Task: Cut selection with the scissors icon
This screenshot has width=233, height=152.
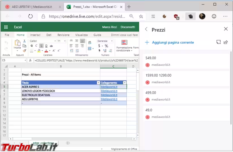Action: (25, 41)
